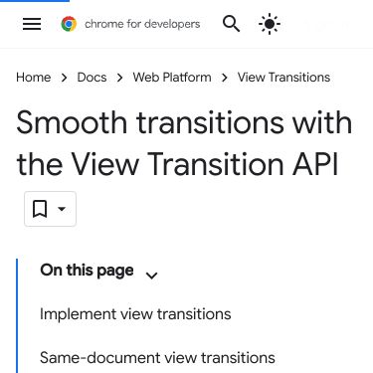
Task: Open the hamburger navigation menu
Action: tap(32, 24)
